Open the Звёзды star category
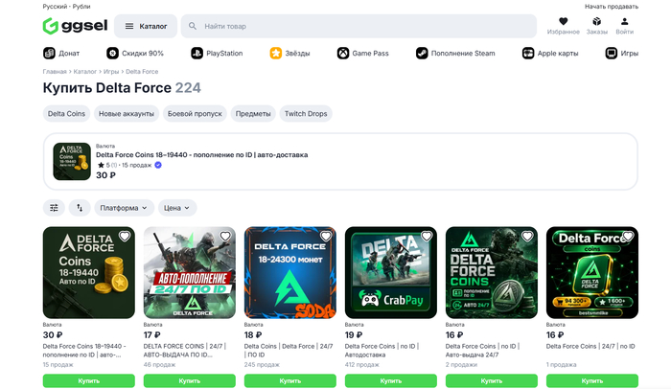Image resolution: width=671 pixels, height=389 pixels. (x=289, y=54)
